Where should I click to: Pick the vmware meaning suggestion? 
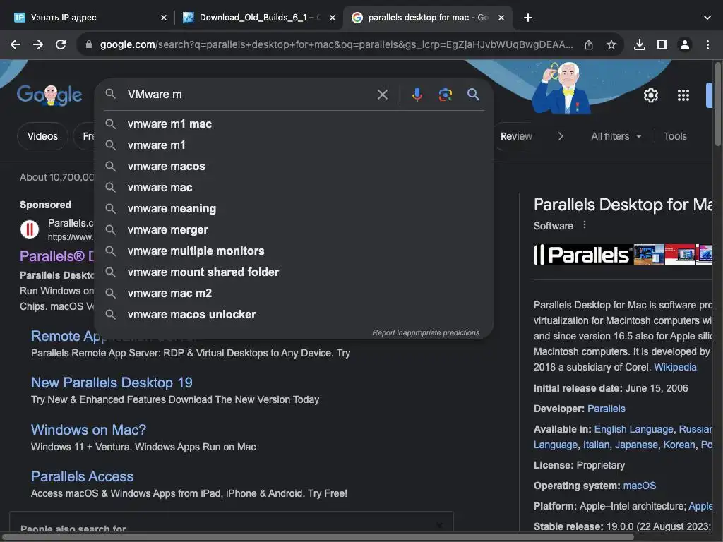[294, 209]
